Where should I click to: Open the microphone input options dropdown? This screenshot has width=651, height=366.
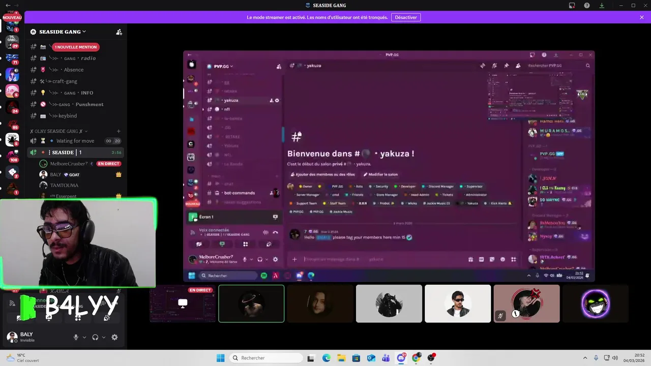pos(84,337)
